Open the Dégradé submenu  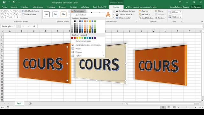(88, 52)
